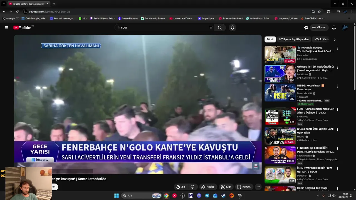Bookmark this page with star icon
Image resolution: width=356 pixels, height=200 pixels.
319,12
